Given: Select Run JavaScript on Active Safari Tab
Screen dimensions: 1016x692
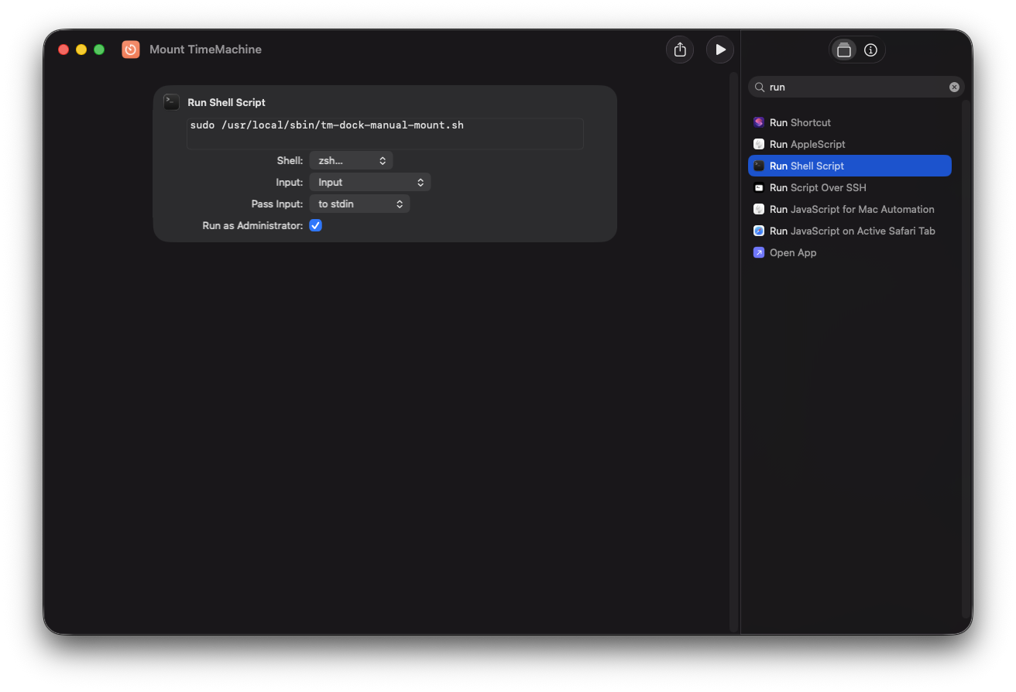Looking at the screenshot, I should coord(852,231).
